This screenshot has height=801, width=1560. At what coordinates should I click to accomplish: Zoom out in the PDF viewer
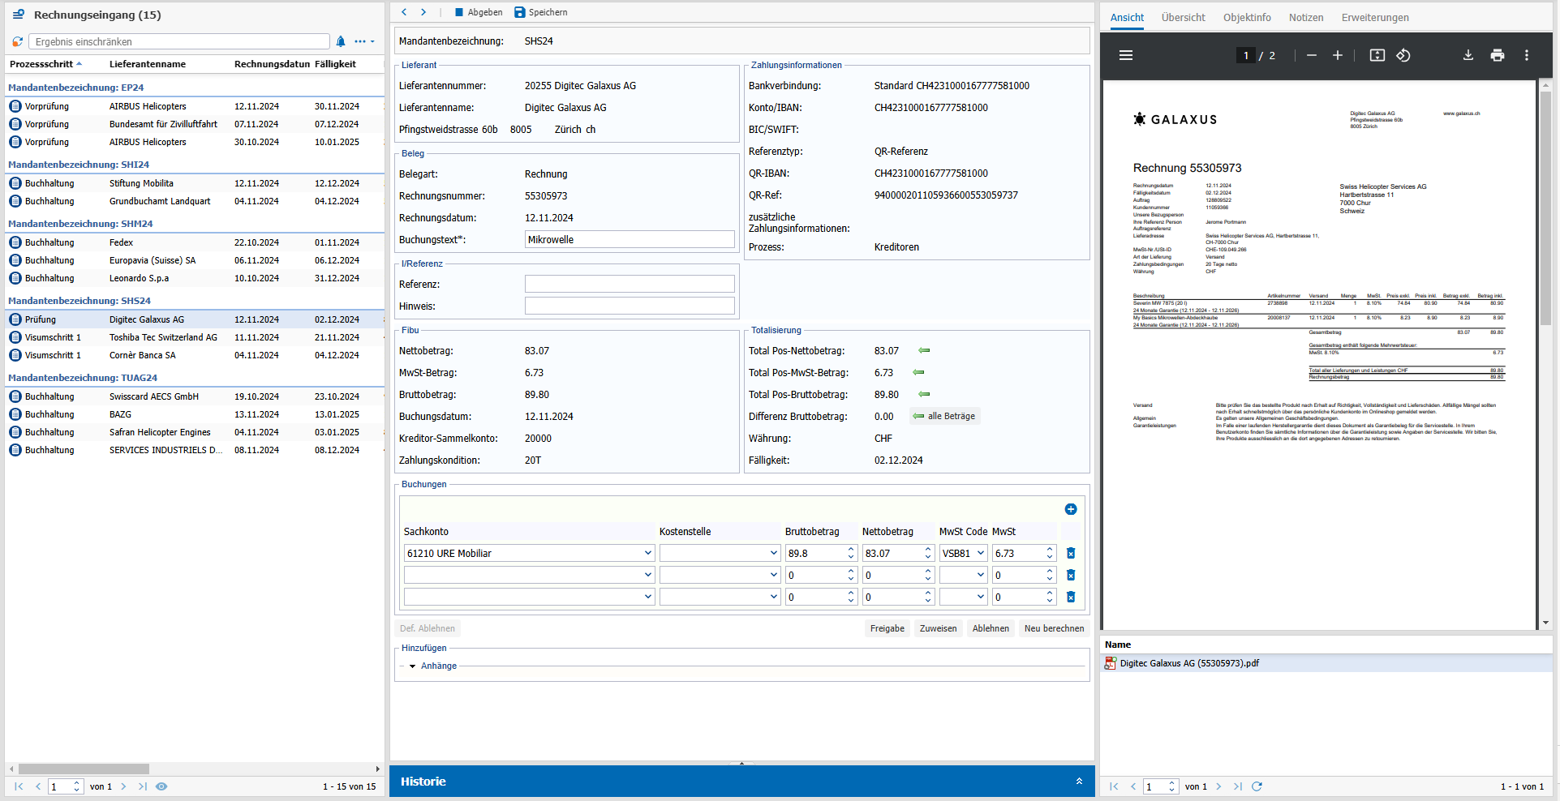(1312, 55)
